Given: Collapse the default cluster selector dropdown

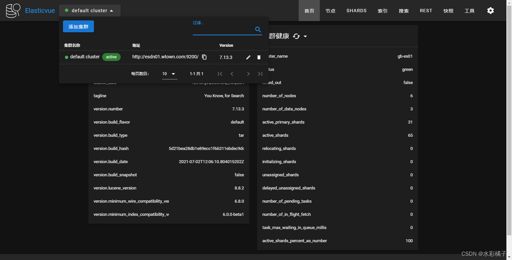Looking at the screenshot, I should tap(90, 11).
